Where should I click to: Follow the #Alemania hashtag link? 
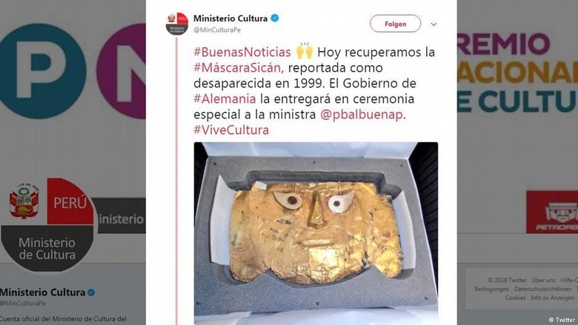point(225,98)
